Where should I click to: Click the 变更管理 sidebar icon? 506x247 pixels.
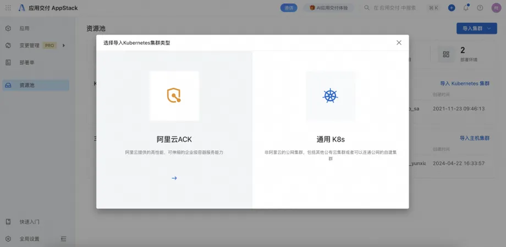tap(8, 46)
